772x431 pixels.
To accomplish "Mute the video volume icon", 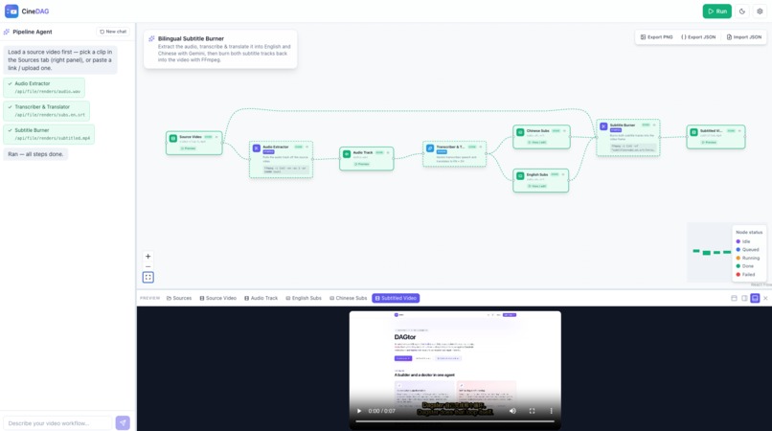I will point(512,411).
